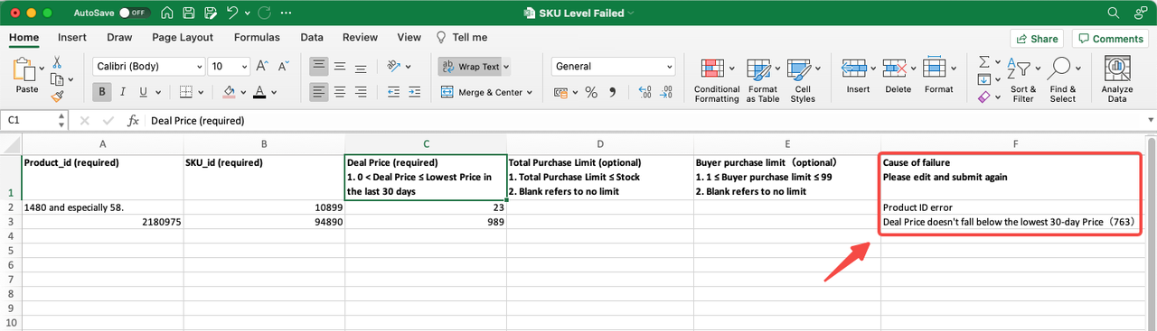Apply fill color with paint bucket
Viewport: 1157px width, 331px height.
click(x=228, y=92)
